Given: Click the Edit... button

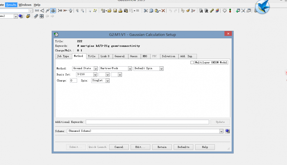Looking at the screenshot, I should point(140,147).
